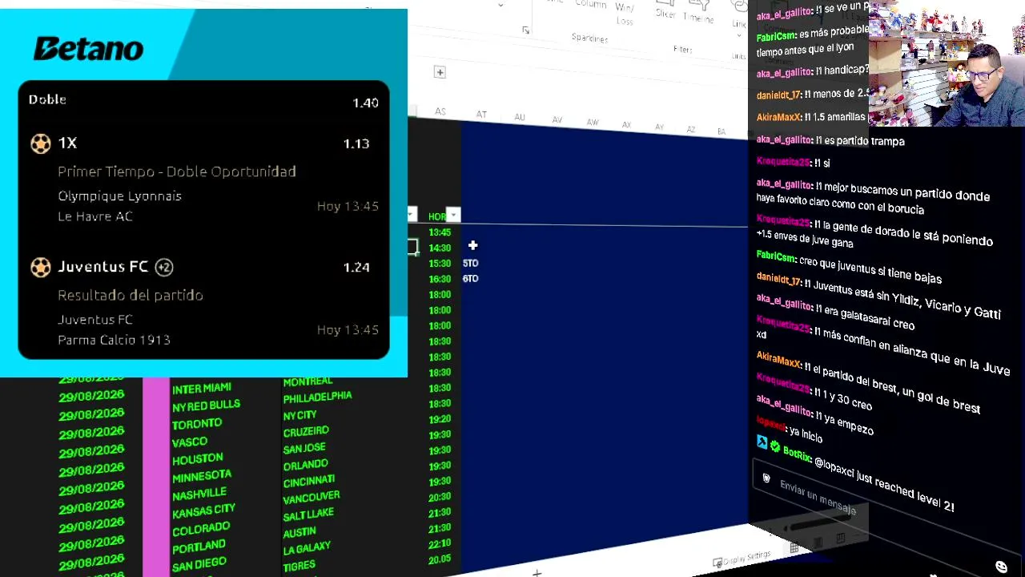Insert a Column sparkline
Viewport: 1025px width, 577px height.
pyautogui.click(x=590, y=4)
